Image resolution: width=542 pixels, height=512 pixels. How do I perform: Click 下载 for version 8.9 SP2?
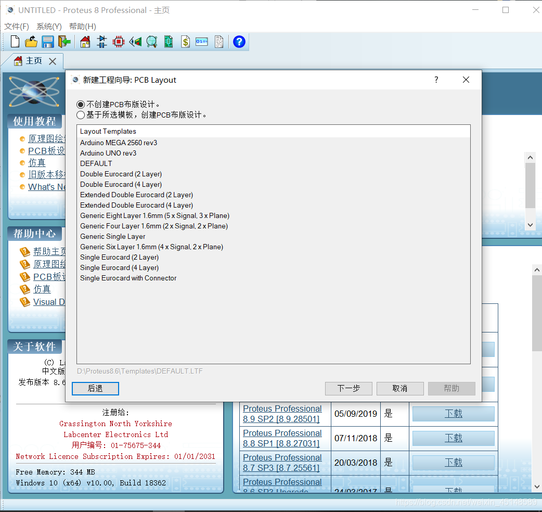pos(453,414)
